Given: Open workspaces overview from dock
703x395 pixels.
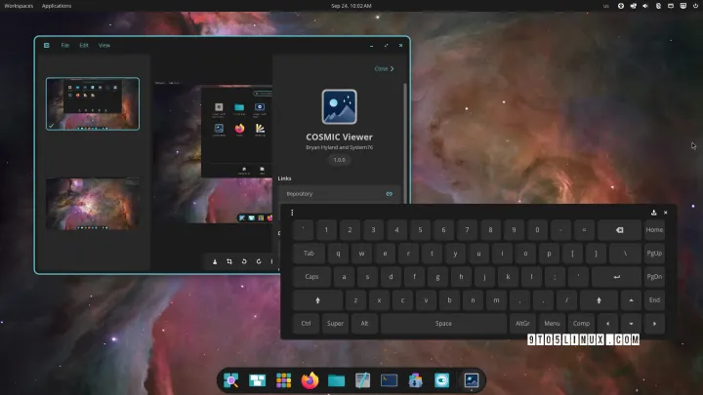Looking at the screenshot, I should [257, 380].
